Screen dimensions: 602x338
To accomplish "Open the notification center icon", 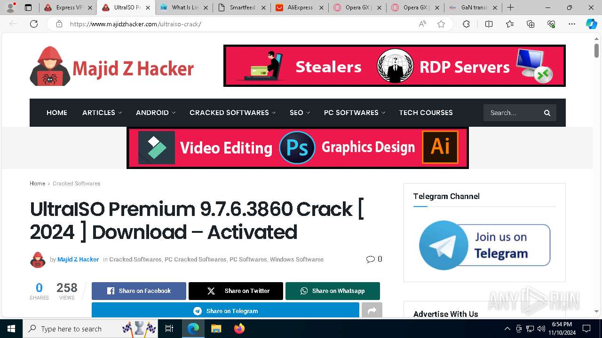I will click(x=586, y=329).
